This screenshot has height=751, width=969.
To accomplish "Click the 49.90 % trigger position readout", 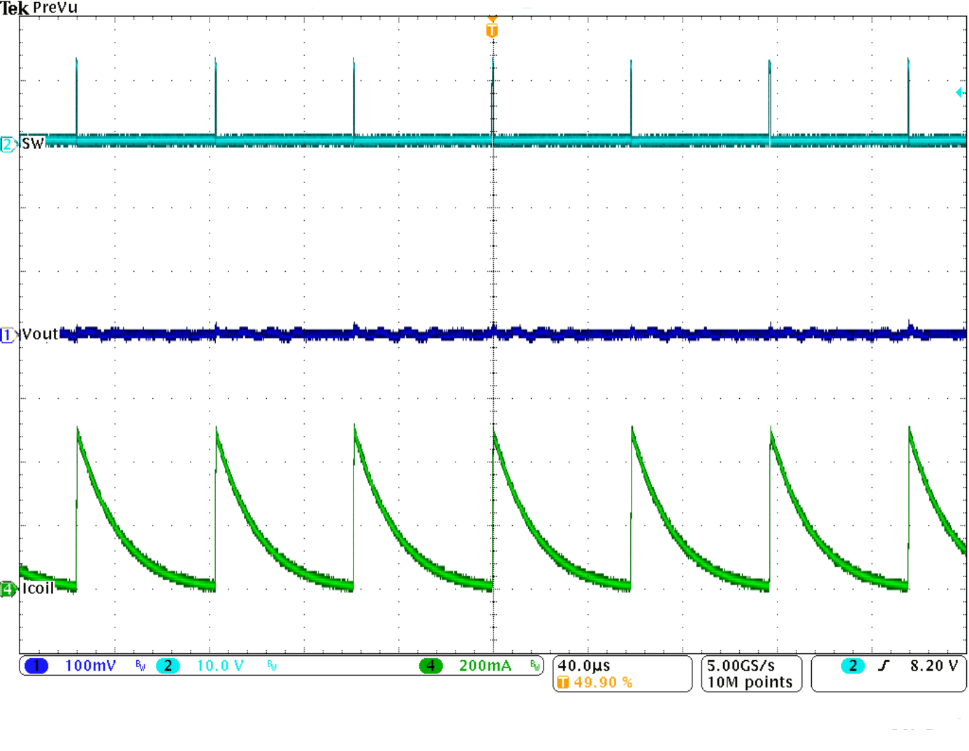I will point(602,683).
